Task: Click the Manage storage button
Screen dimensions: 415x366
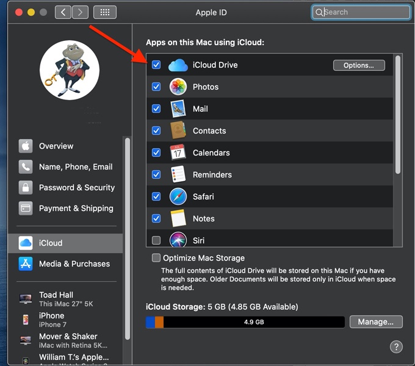Action: 376,322
